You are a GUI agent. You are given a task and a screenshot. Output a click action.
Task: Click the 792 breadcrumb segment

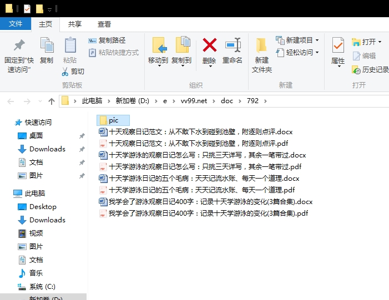pyautogui.click(x=252, y=101)
